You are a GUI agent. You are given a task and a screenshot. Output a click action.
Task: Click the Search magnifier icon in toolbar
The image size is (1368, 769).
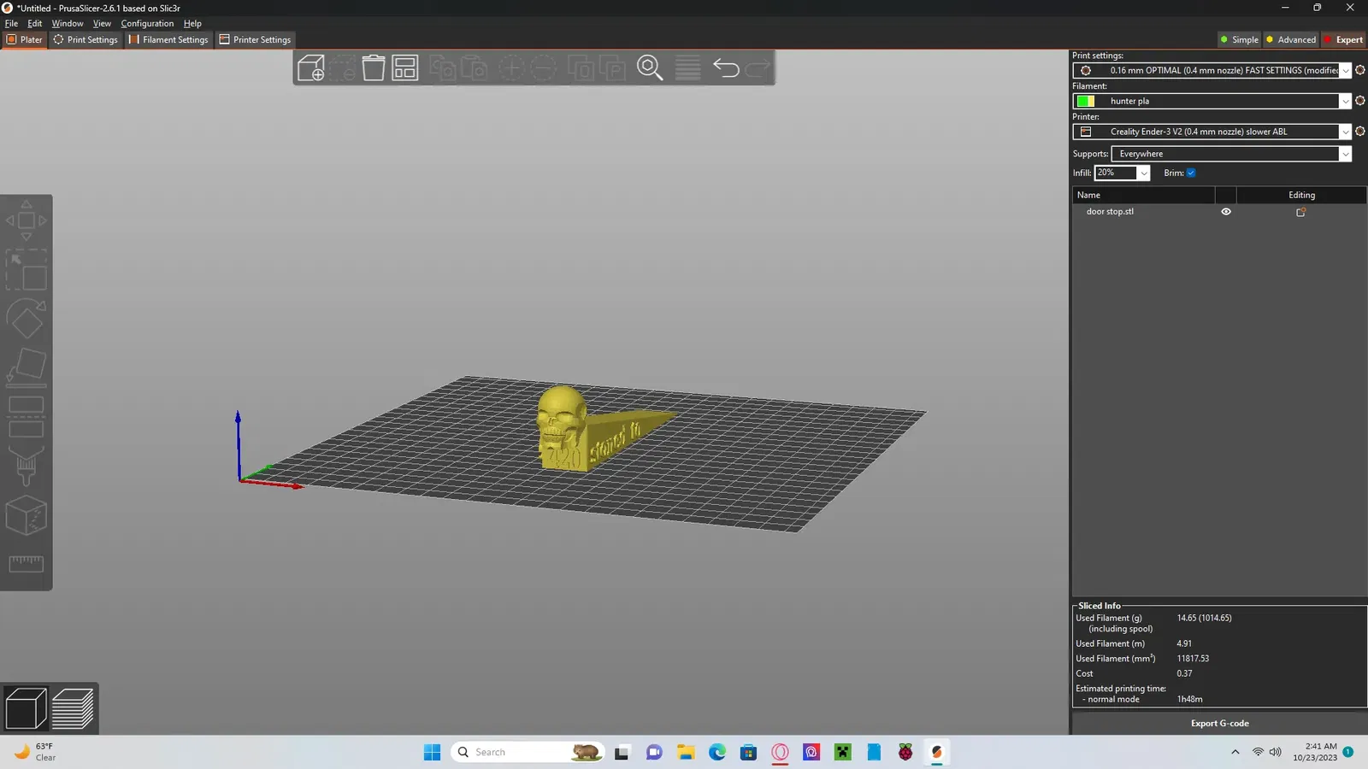point(650,68)
